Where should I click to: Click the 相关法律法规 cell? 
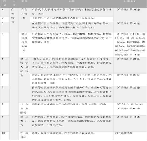pos(124,133)
